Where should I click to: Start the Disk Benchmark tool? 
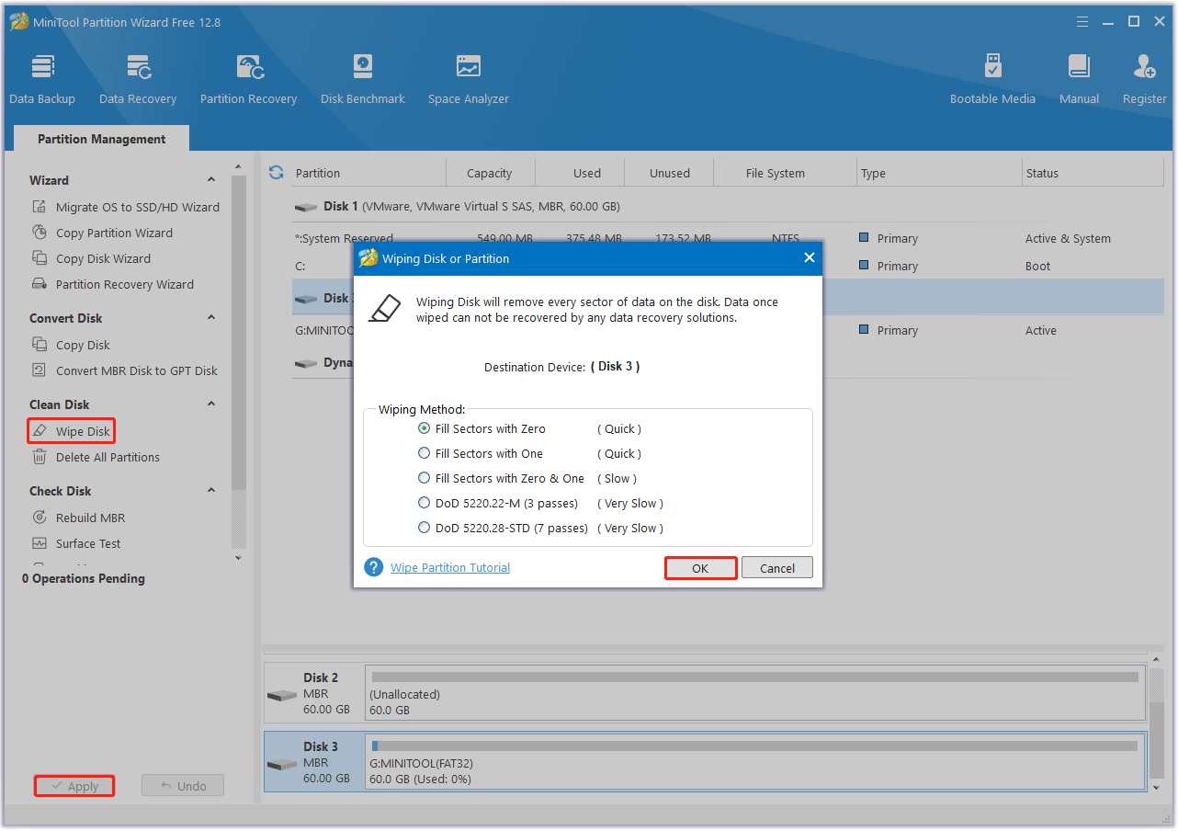(363, 79)
